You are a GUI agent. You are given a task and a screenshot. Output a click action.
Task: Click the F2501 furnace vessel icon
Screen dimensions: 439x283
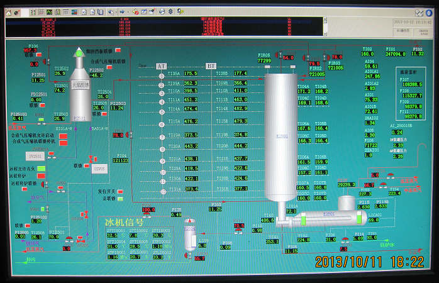pos(79,88)
